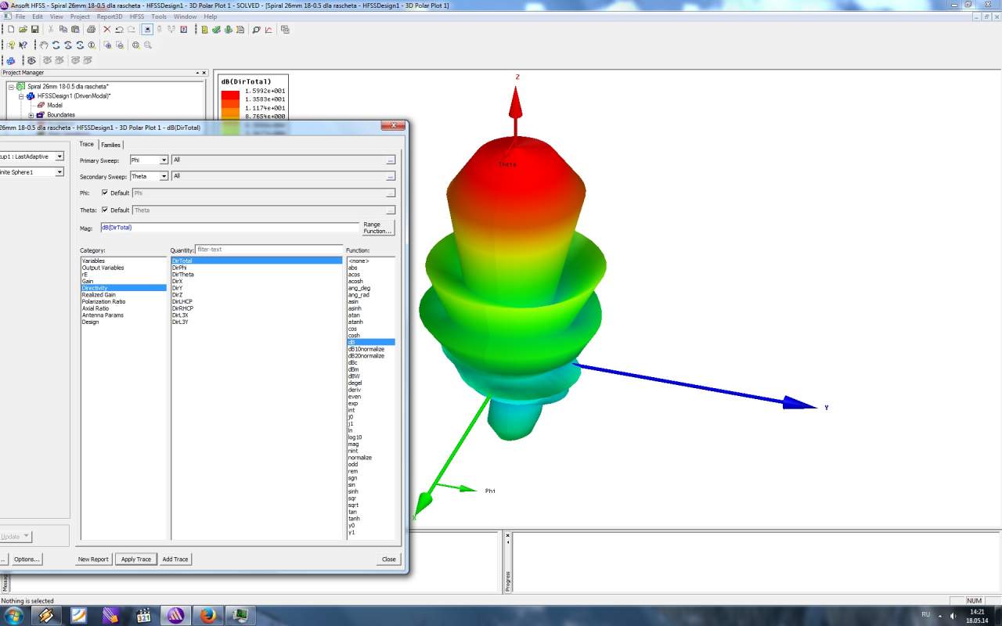
Task: Select Gain in the Category list
Action: 88,281
